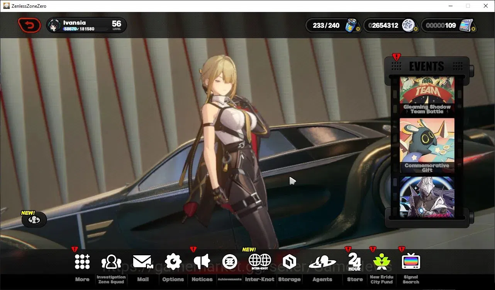Click the experience progress bar 58670/181580
Image resolution: width=495 pixels, height=290 pixels.
(x=85, y=29)
